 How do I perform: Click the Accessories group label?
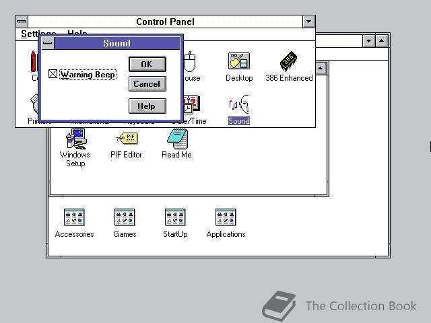click(74, 234)
